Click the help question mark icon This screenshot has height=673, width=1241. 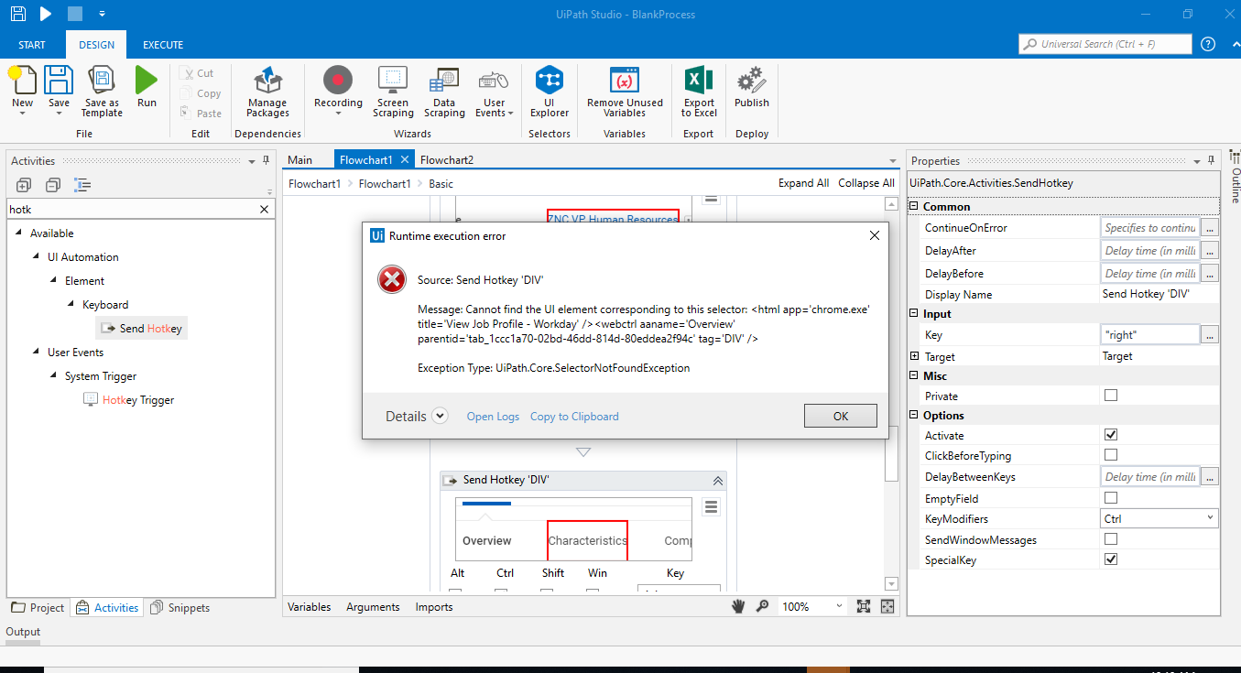(1208, 44)
